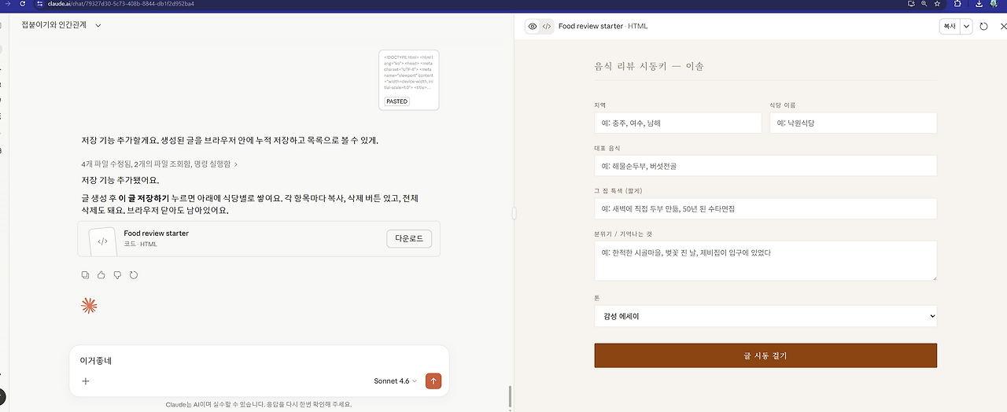Go forward in browser history
This screenshot has height=412, width=1007.
(8, 4)
